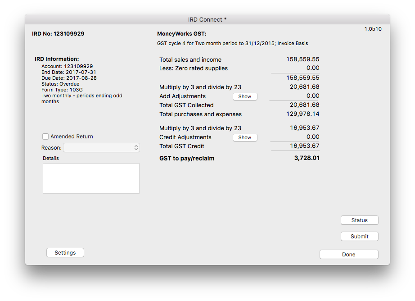Show the Credit Adjustments breakdown

coord(245,137)
